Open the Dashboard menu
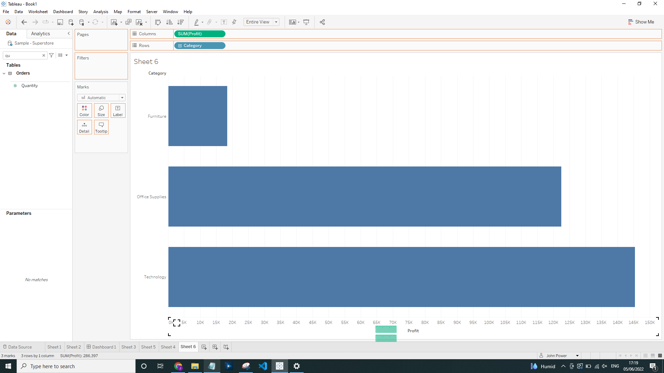 coord(63,12)
